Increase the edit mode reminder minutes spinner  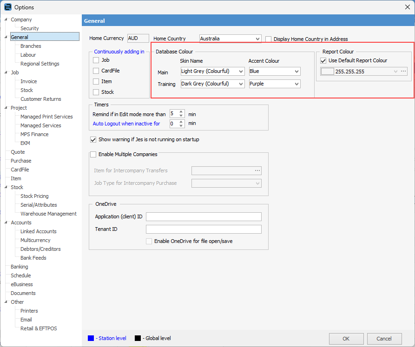pos(181,112)
